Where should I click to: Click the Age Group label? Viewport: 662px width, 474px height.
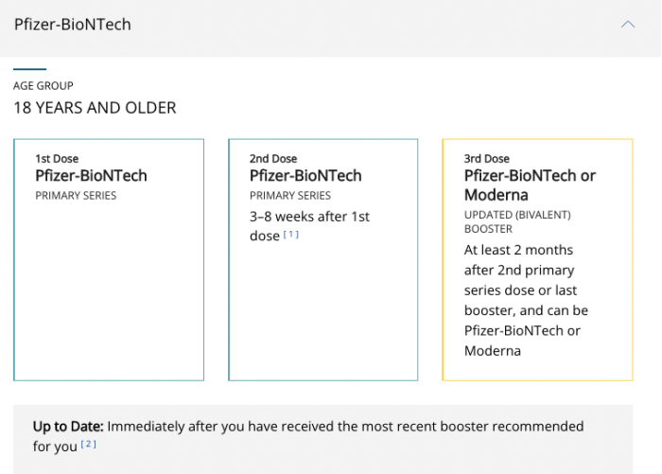point(43,86)
